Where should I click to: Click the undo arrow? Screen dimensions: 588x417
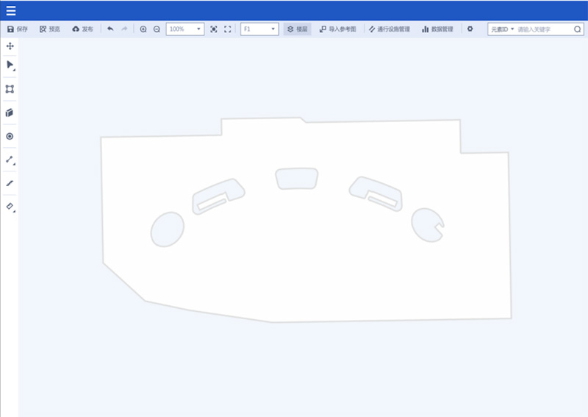tap(110, 29)
